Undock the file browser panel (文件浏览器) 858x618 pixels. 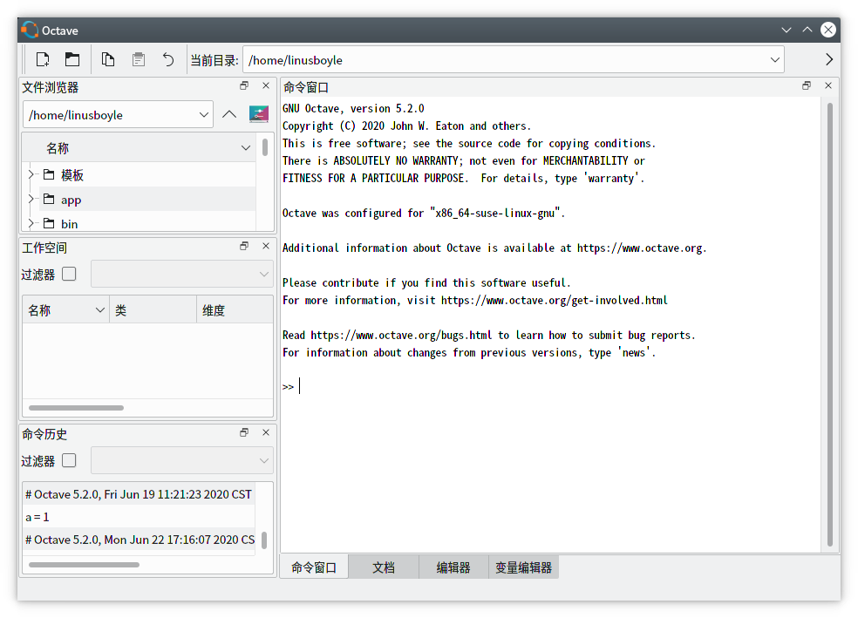[x=244, y=85]
